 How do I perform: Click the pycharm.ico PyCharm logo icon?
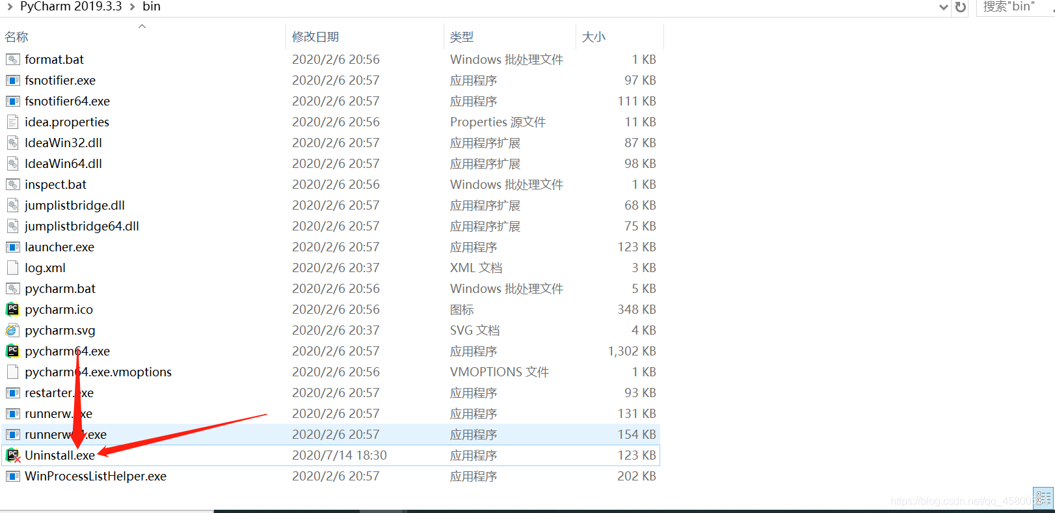point(12,309)
